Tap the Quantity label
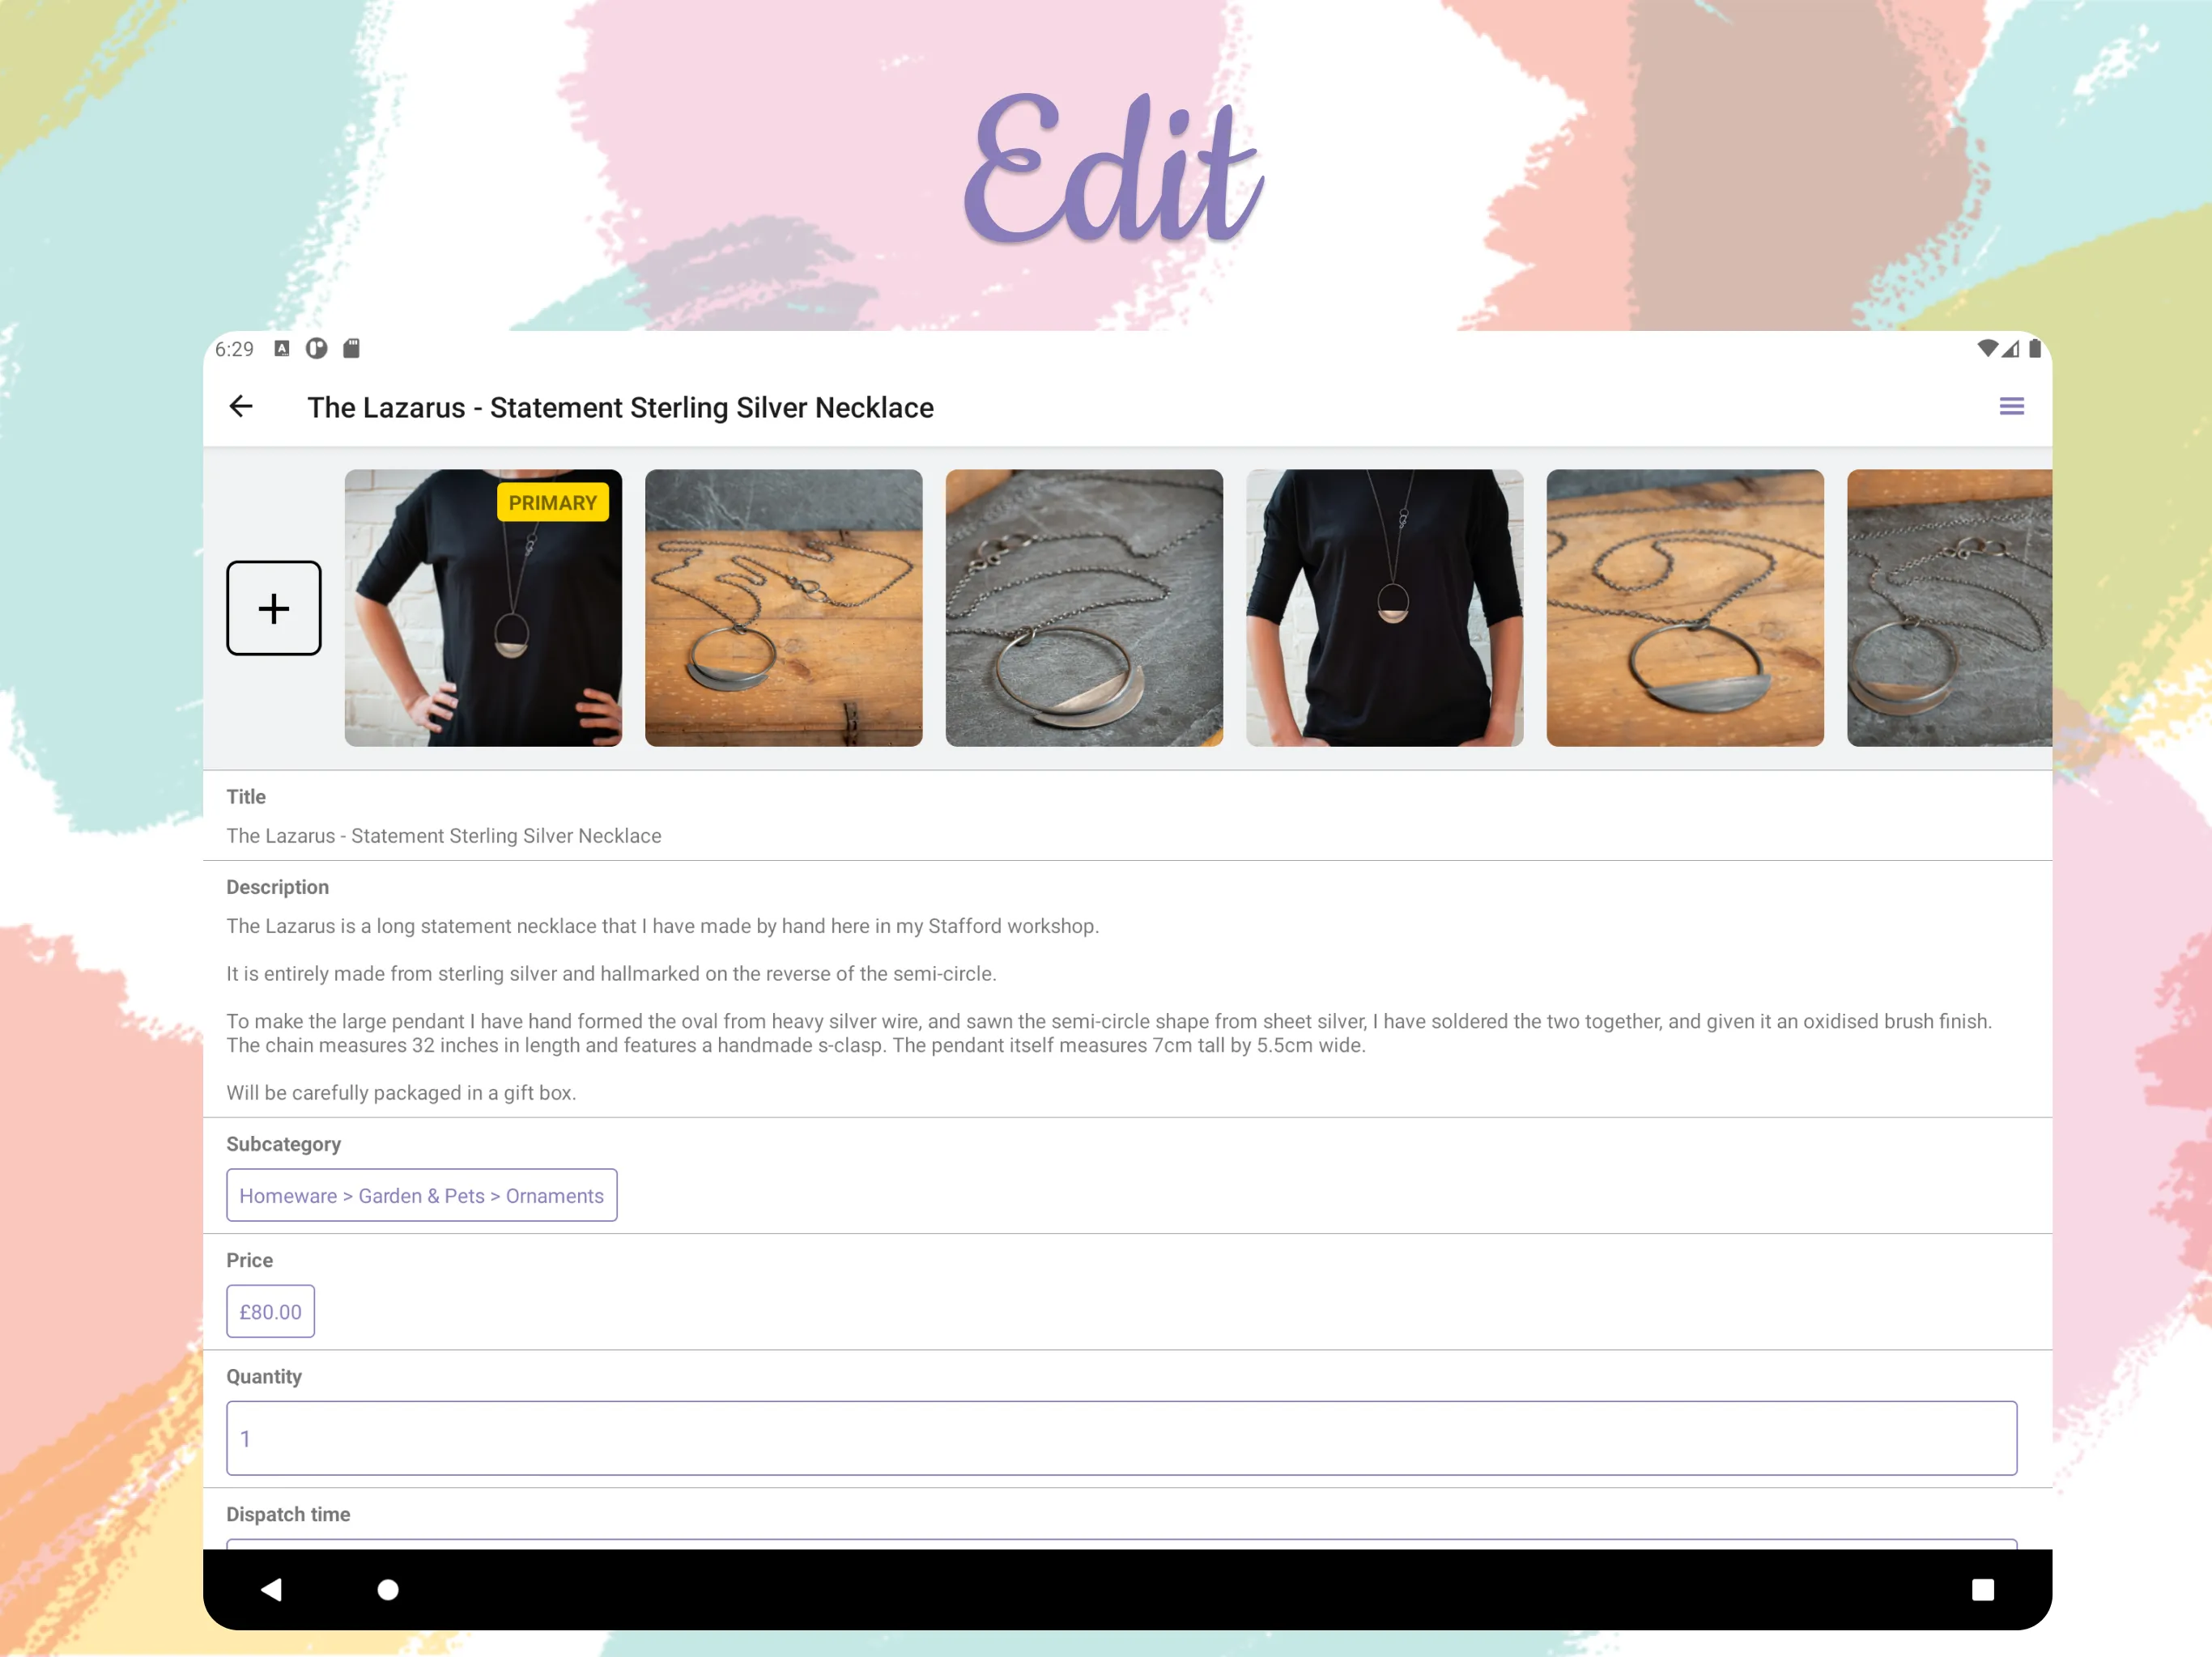 (x=263, y=1376)
